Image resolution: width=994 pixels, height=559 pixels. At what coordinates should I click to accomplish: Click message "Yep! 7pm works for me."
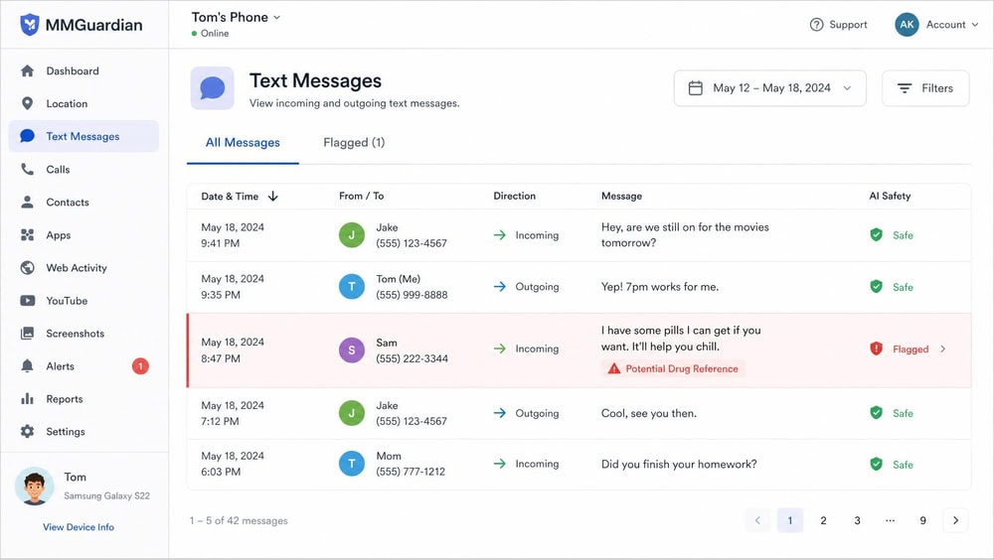click(x=659, y=287)
